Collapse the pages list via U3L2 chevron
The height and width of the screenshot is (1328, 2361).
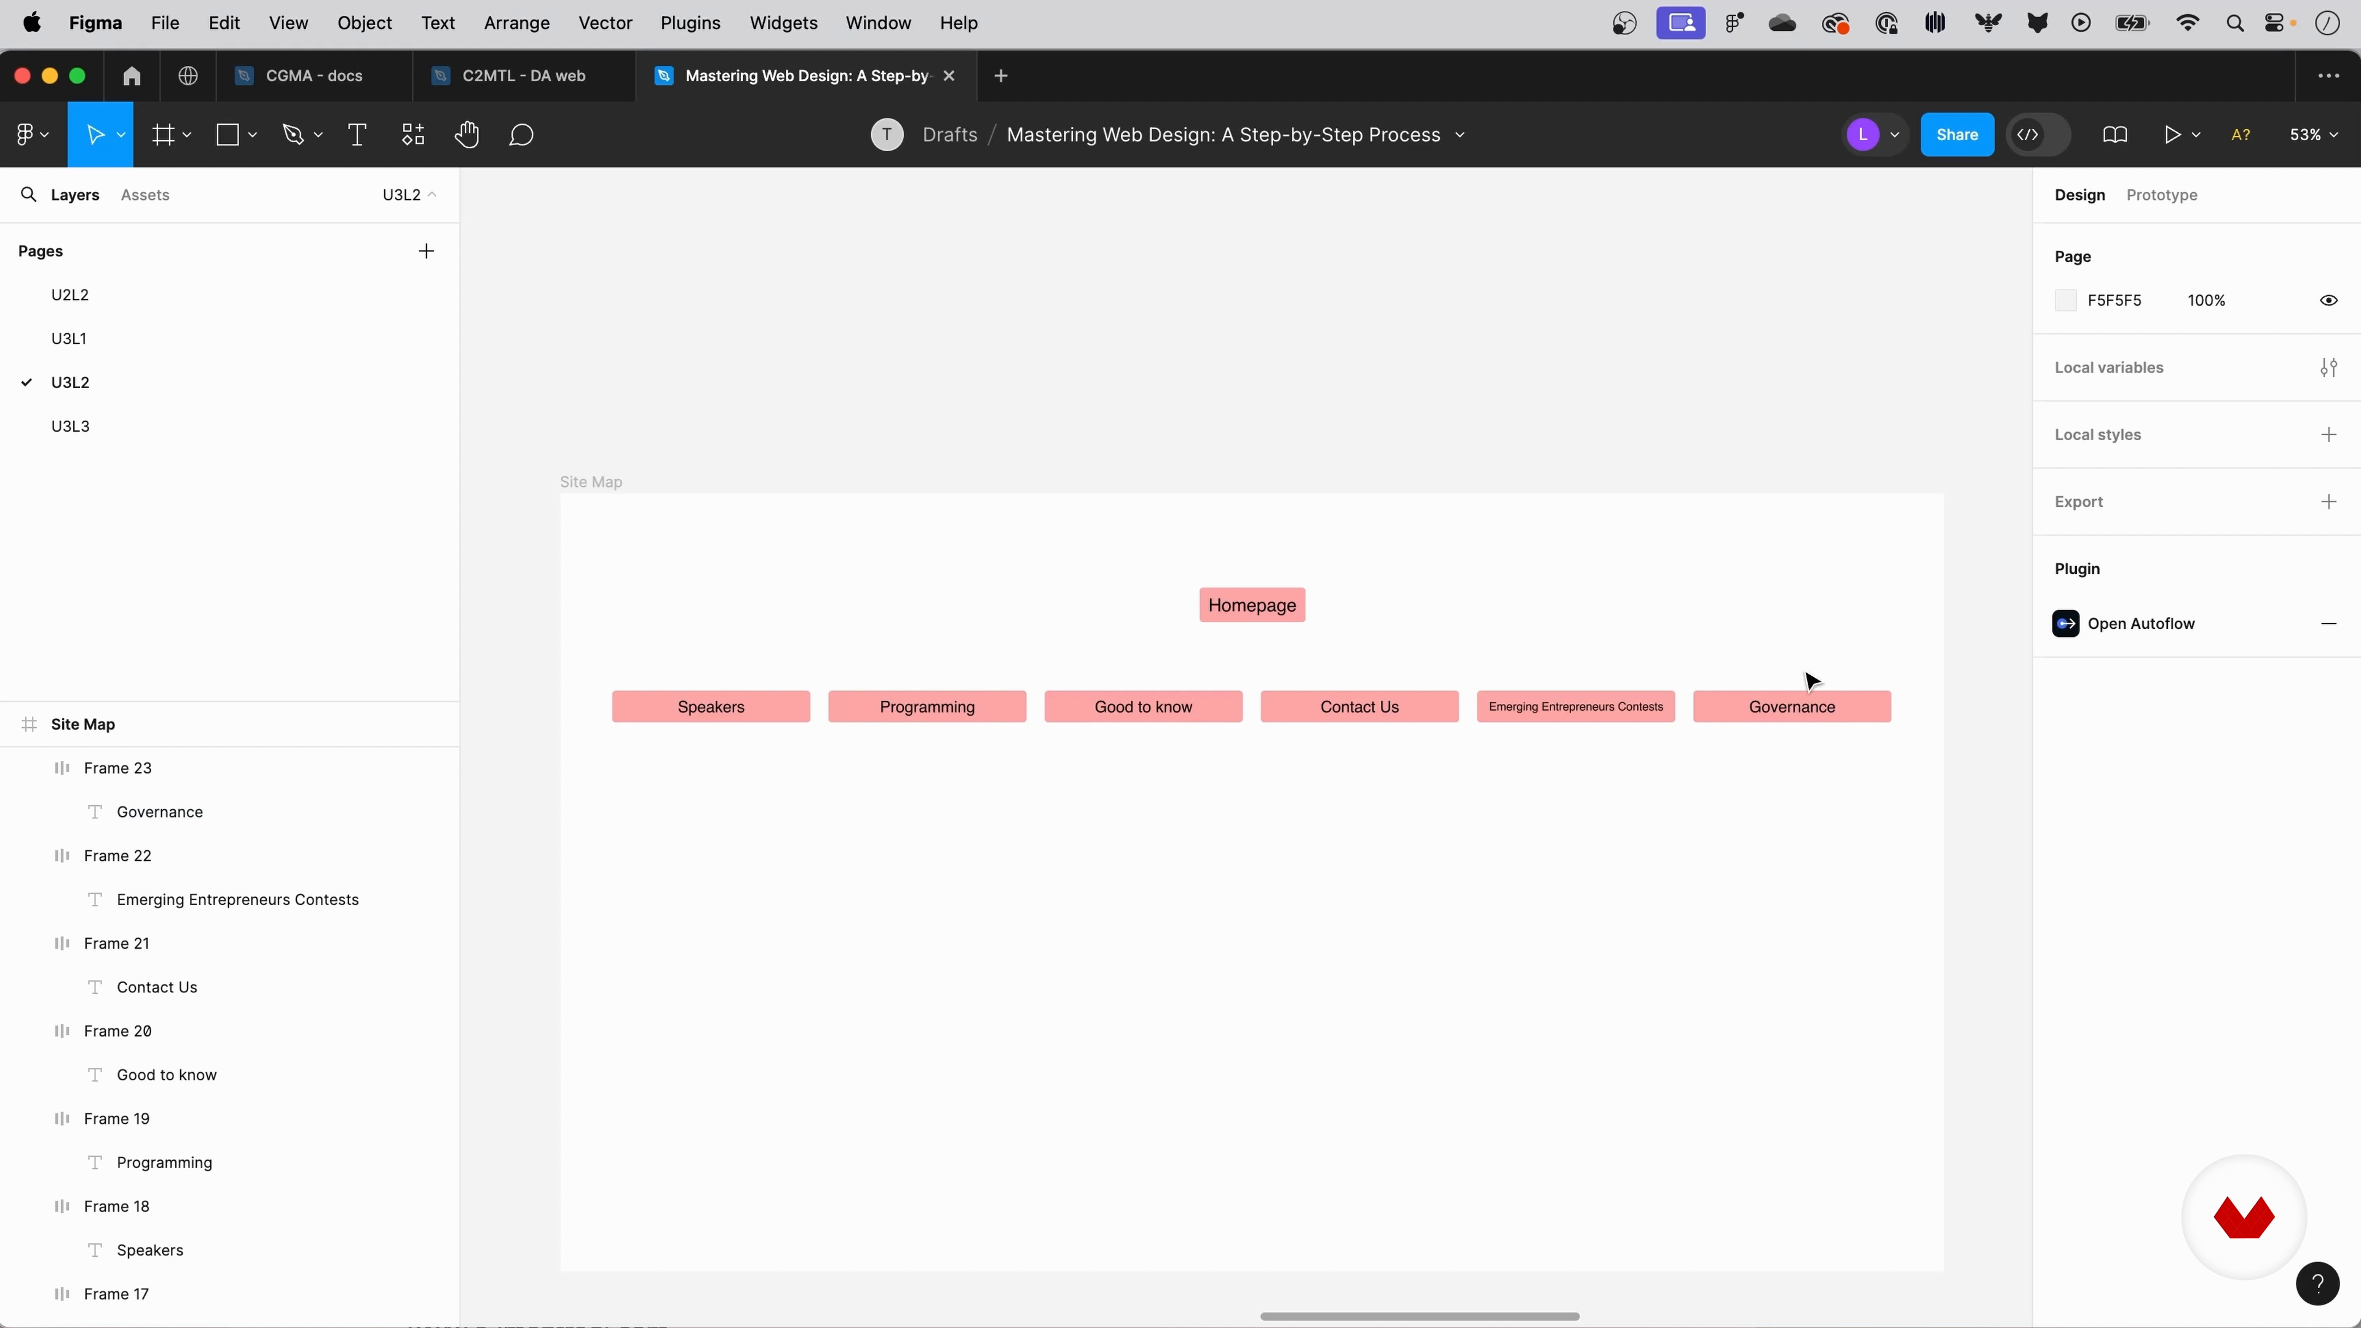[x=433, y=194]
